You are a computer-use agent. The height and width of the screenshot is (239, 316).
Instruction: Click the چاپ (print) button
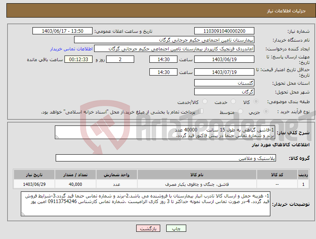pos(176,228)
